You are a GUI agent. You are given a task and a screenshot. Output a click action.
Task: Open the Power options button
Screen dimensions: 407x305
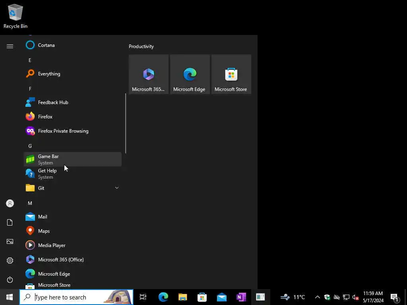click(10, 280)
